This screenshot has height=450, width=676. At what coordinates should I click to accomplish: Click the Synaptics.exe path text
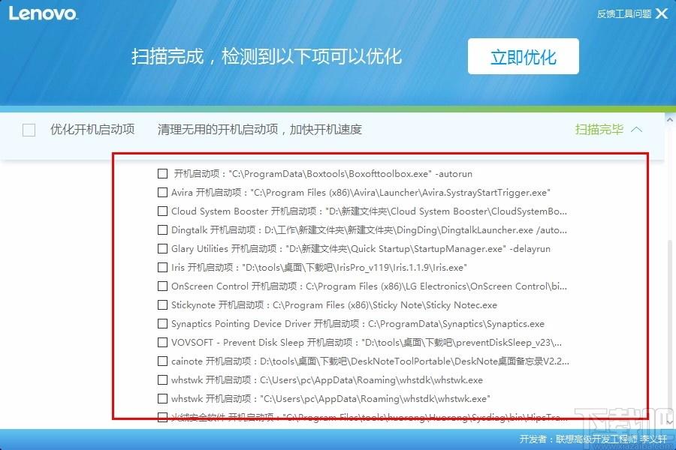[x=456, y=323]
